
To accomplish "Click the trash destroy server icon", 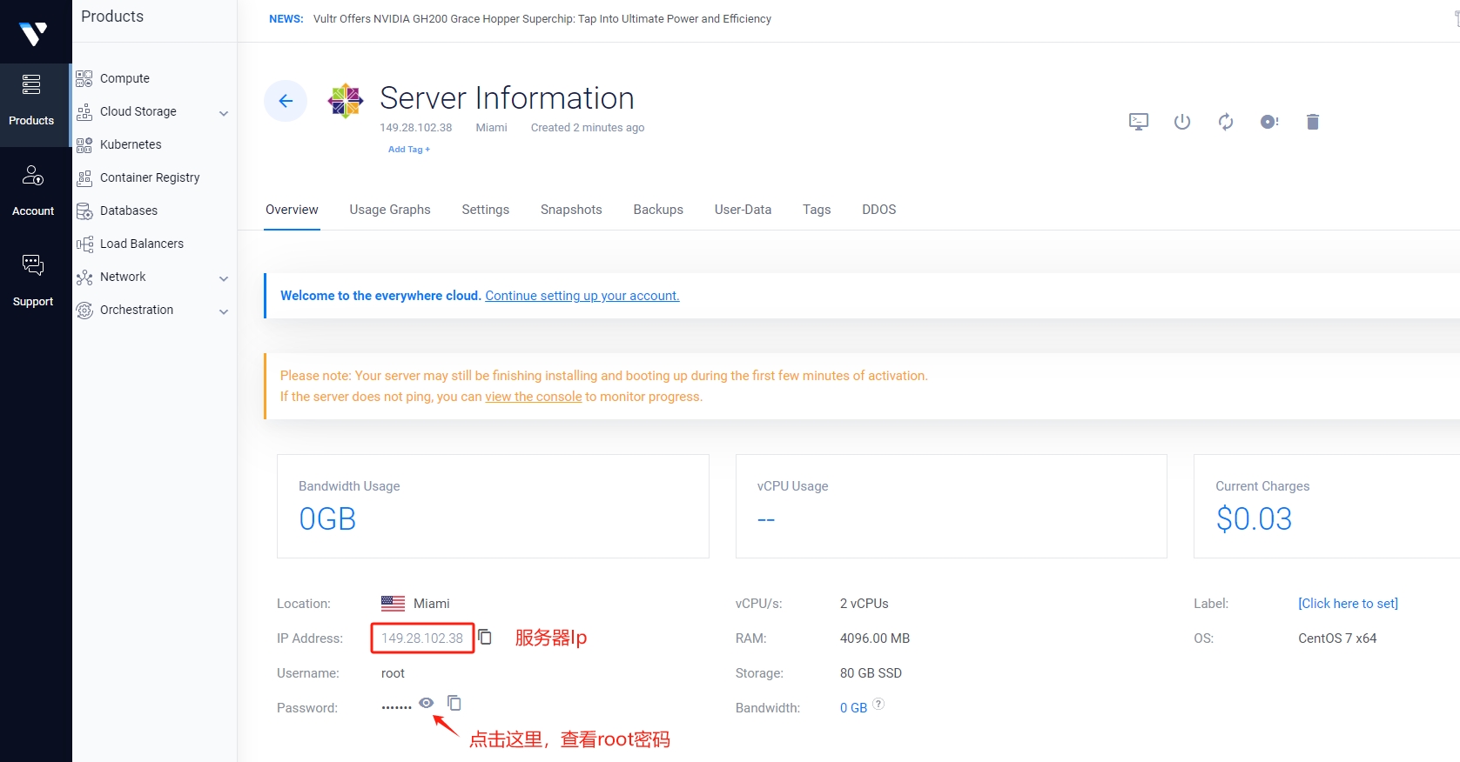I will point(1313,122).
